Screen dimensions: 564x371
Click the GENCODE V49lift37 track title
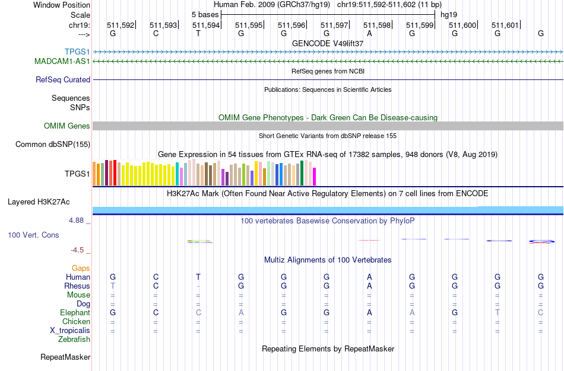[328, 43]
